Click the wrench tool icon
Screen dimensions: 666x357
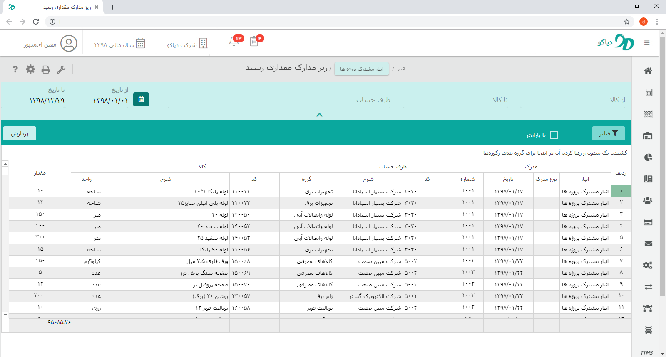(61, 69)
